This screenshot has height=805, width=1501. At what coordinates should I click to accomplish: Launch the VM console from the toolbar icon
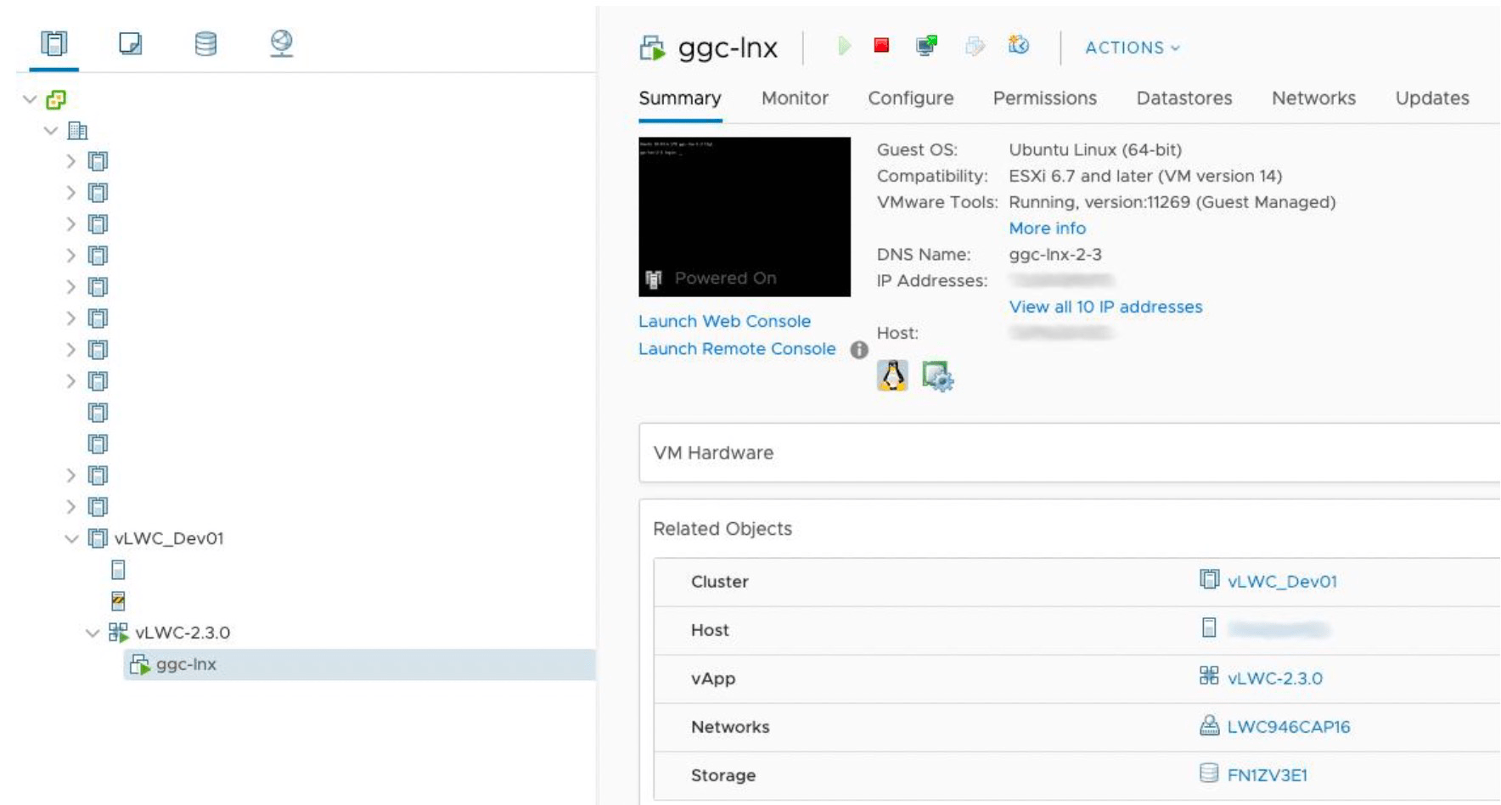point(926,48)
